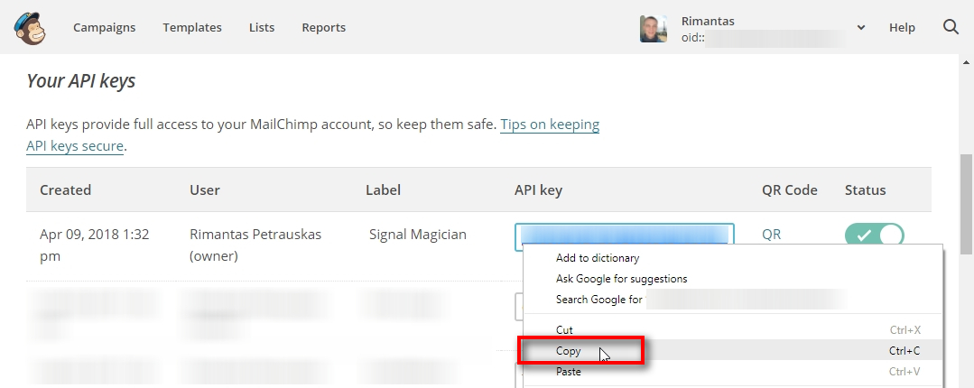Open the Campaigns menu

pyautogui.click(x=104, y=27)
